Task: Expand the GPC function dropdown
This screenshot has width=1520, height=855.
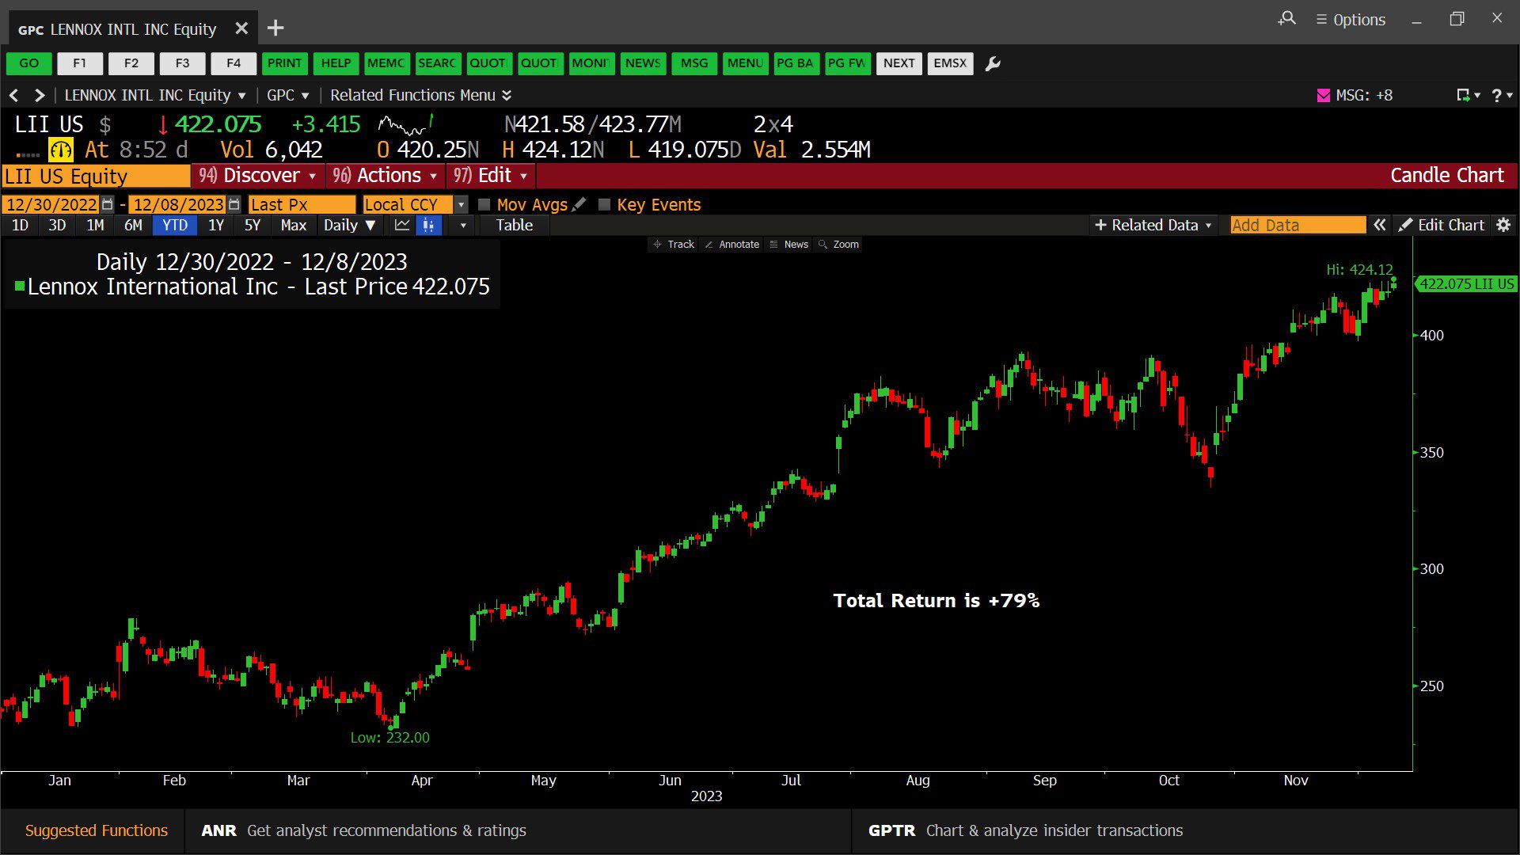Action: tap(287, 95)
